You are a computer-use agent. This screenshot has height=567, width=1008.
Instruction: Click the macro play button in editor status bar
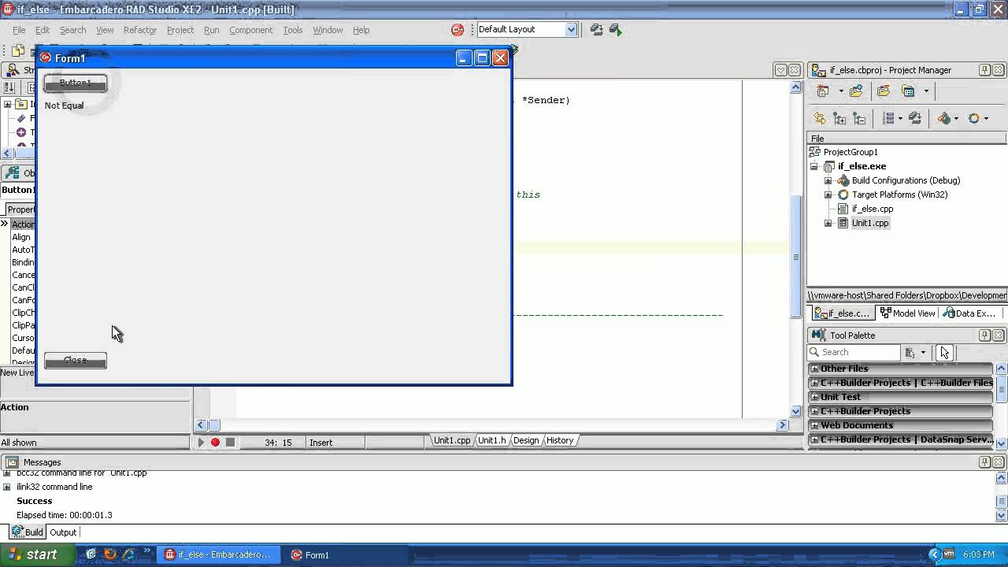[201, 443]
